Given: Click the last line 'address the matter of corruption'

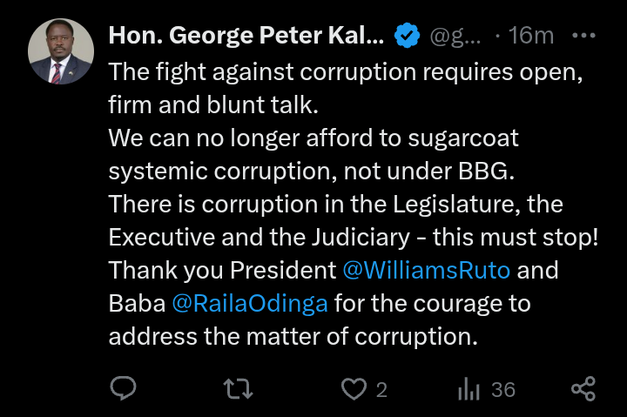Looking at the screenshot, I should tap(293, 337).
